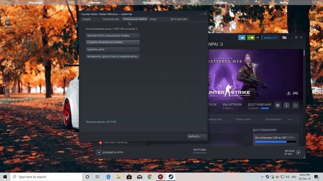
Task: Open Cortana circle icon on taskbar
Action: (87, 176)
